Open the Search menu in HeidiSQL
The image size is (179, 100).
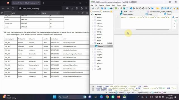[x=101, y=5]
